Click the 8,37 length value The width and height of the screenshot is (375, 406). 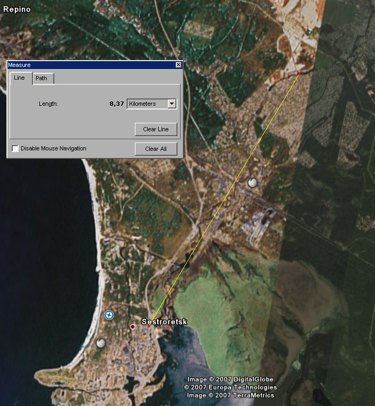point(116,104)
